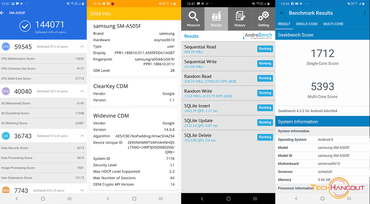Select the CPU Multi-Core Score row
This screenshot has width=370, height=204.
43,79
